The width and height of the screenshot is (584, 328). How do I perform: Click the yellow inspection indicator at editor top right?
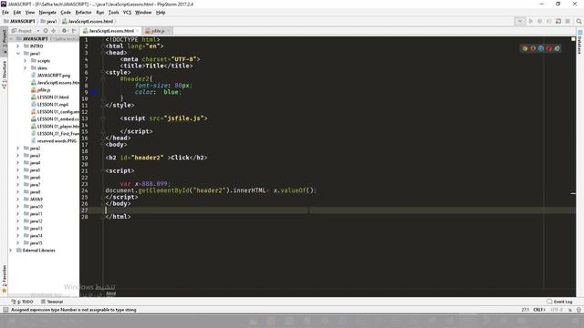[x=573, y=39]
